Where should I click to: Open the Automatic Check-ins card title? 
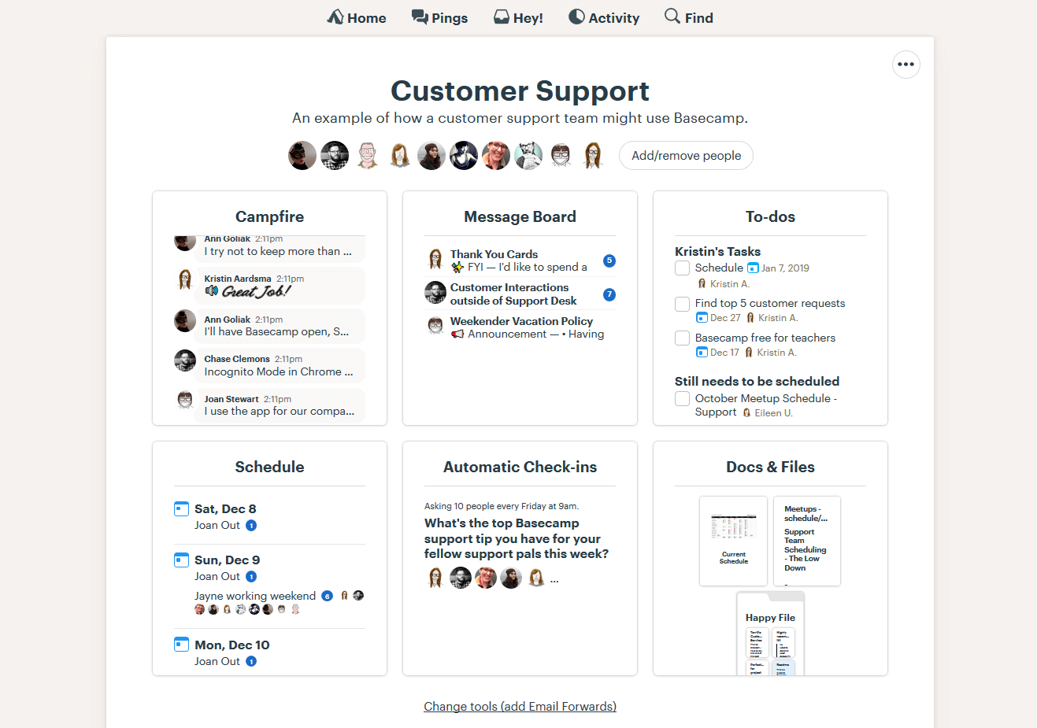tap(520, 467)
